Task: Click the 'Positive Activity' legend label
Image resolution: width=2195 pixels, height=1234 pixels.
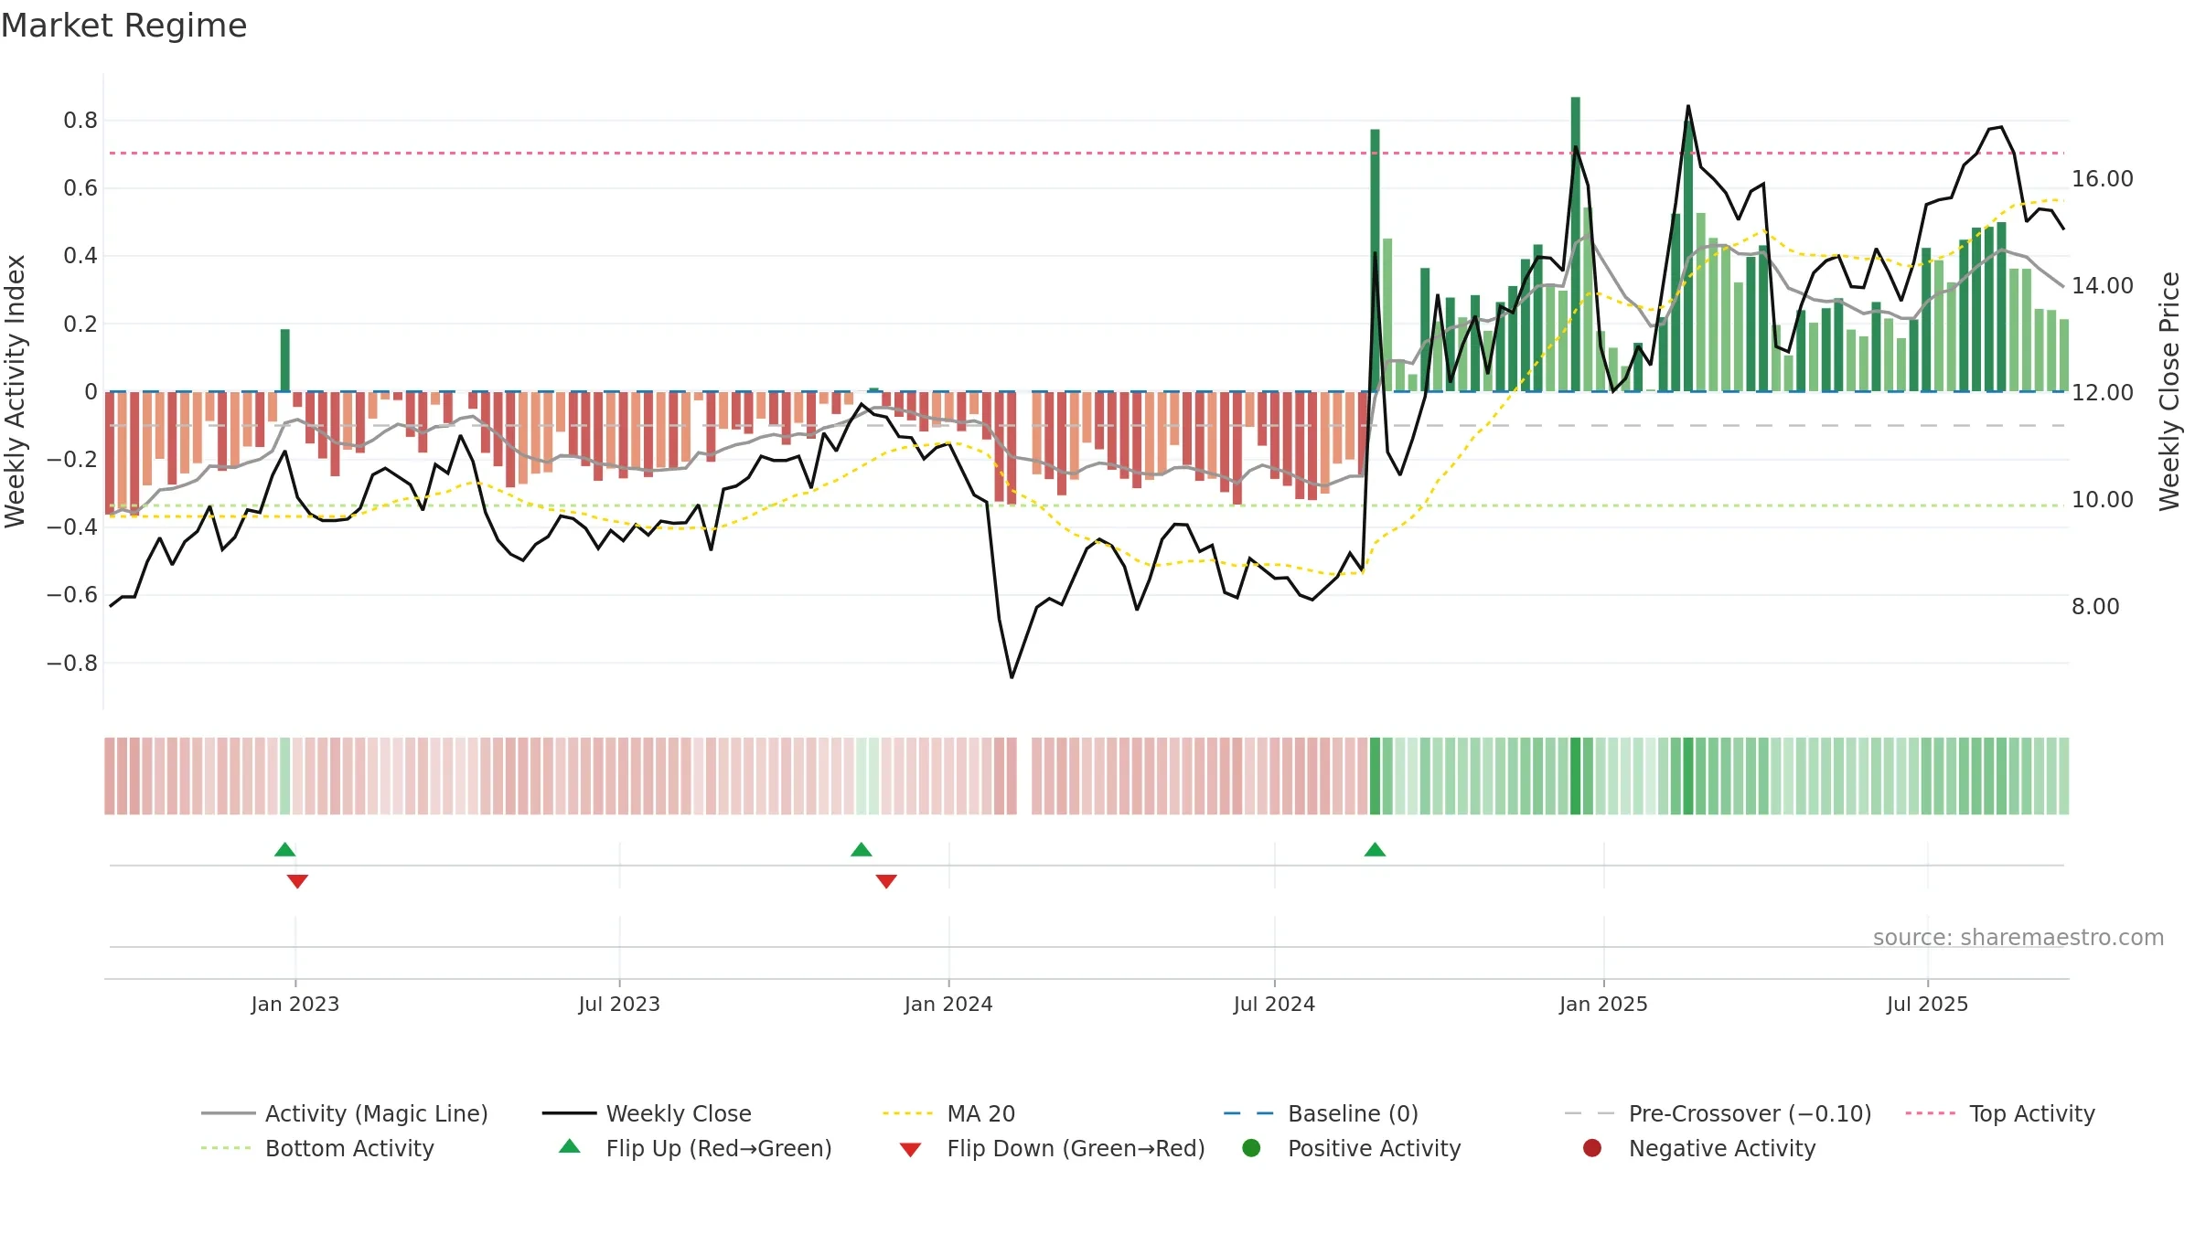Action: pos(1374,1148)
